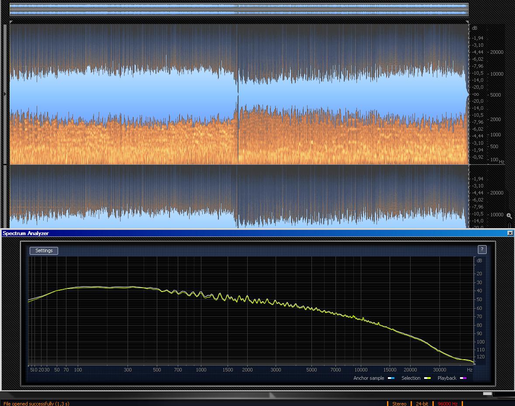Image resolution: width=515 pixels, height=406 pixels.
Task: Click the '7000' frequency label in analyzer
Action: [x=335, y=370]
